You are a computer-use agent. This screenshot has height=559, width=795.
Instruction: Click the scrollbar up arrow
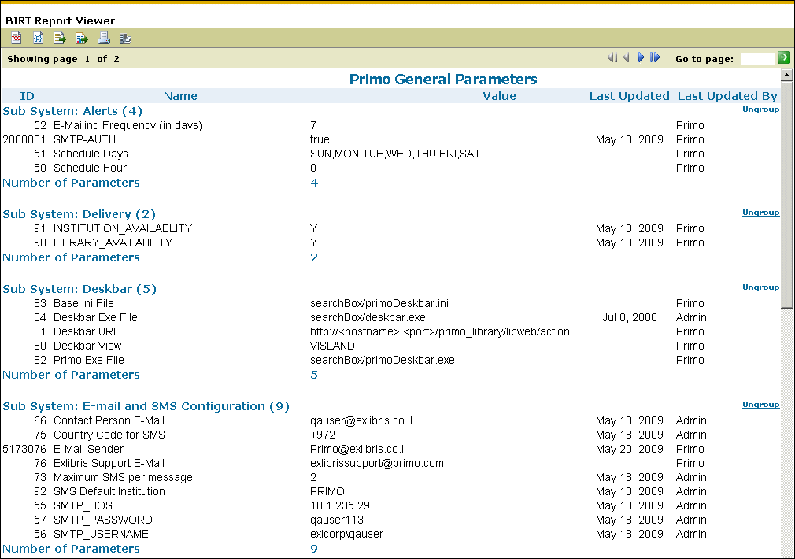pos(786,75)
